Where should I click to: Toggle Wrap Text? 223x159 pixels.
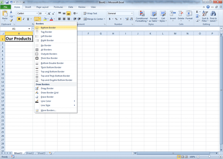point(90,13)
